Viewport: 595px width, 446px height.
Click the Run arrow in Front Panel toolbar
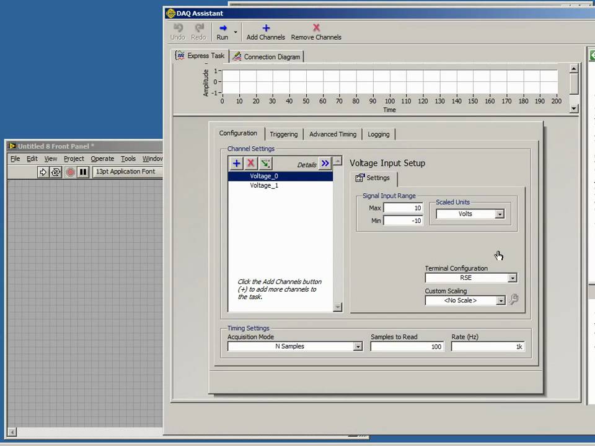pyautogui.click(x=43, y=172)
